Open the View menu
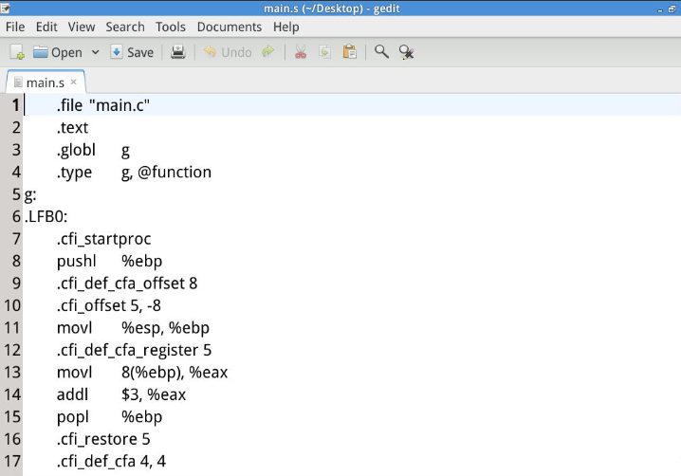 pyautogui.click(x=82, y=27)
